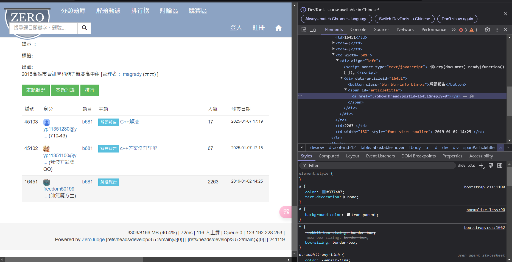
Task: Click the magnifier search button
Action: click(x=84, y=28)
